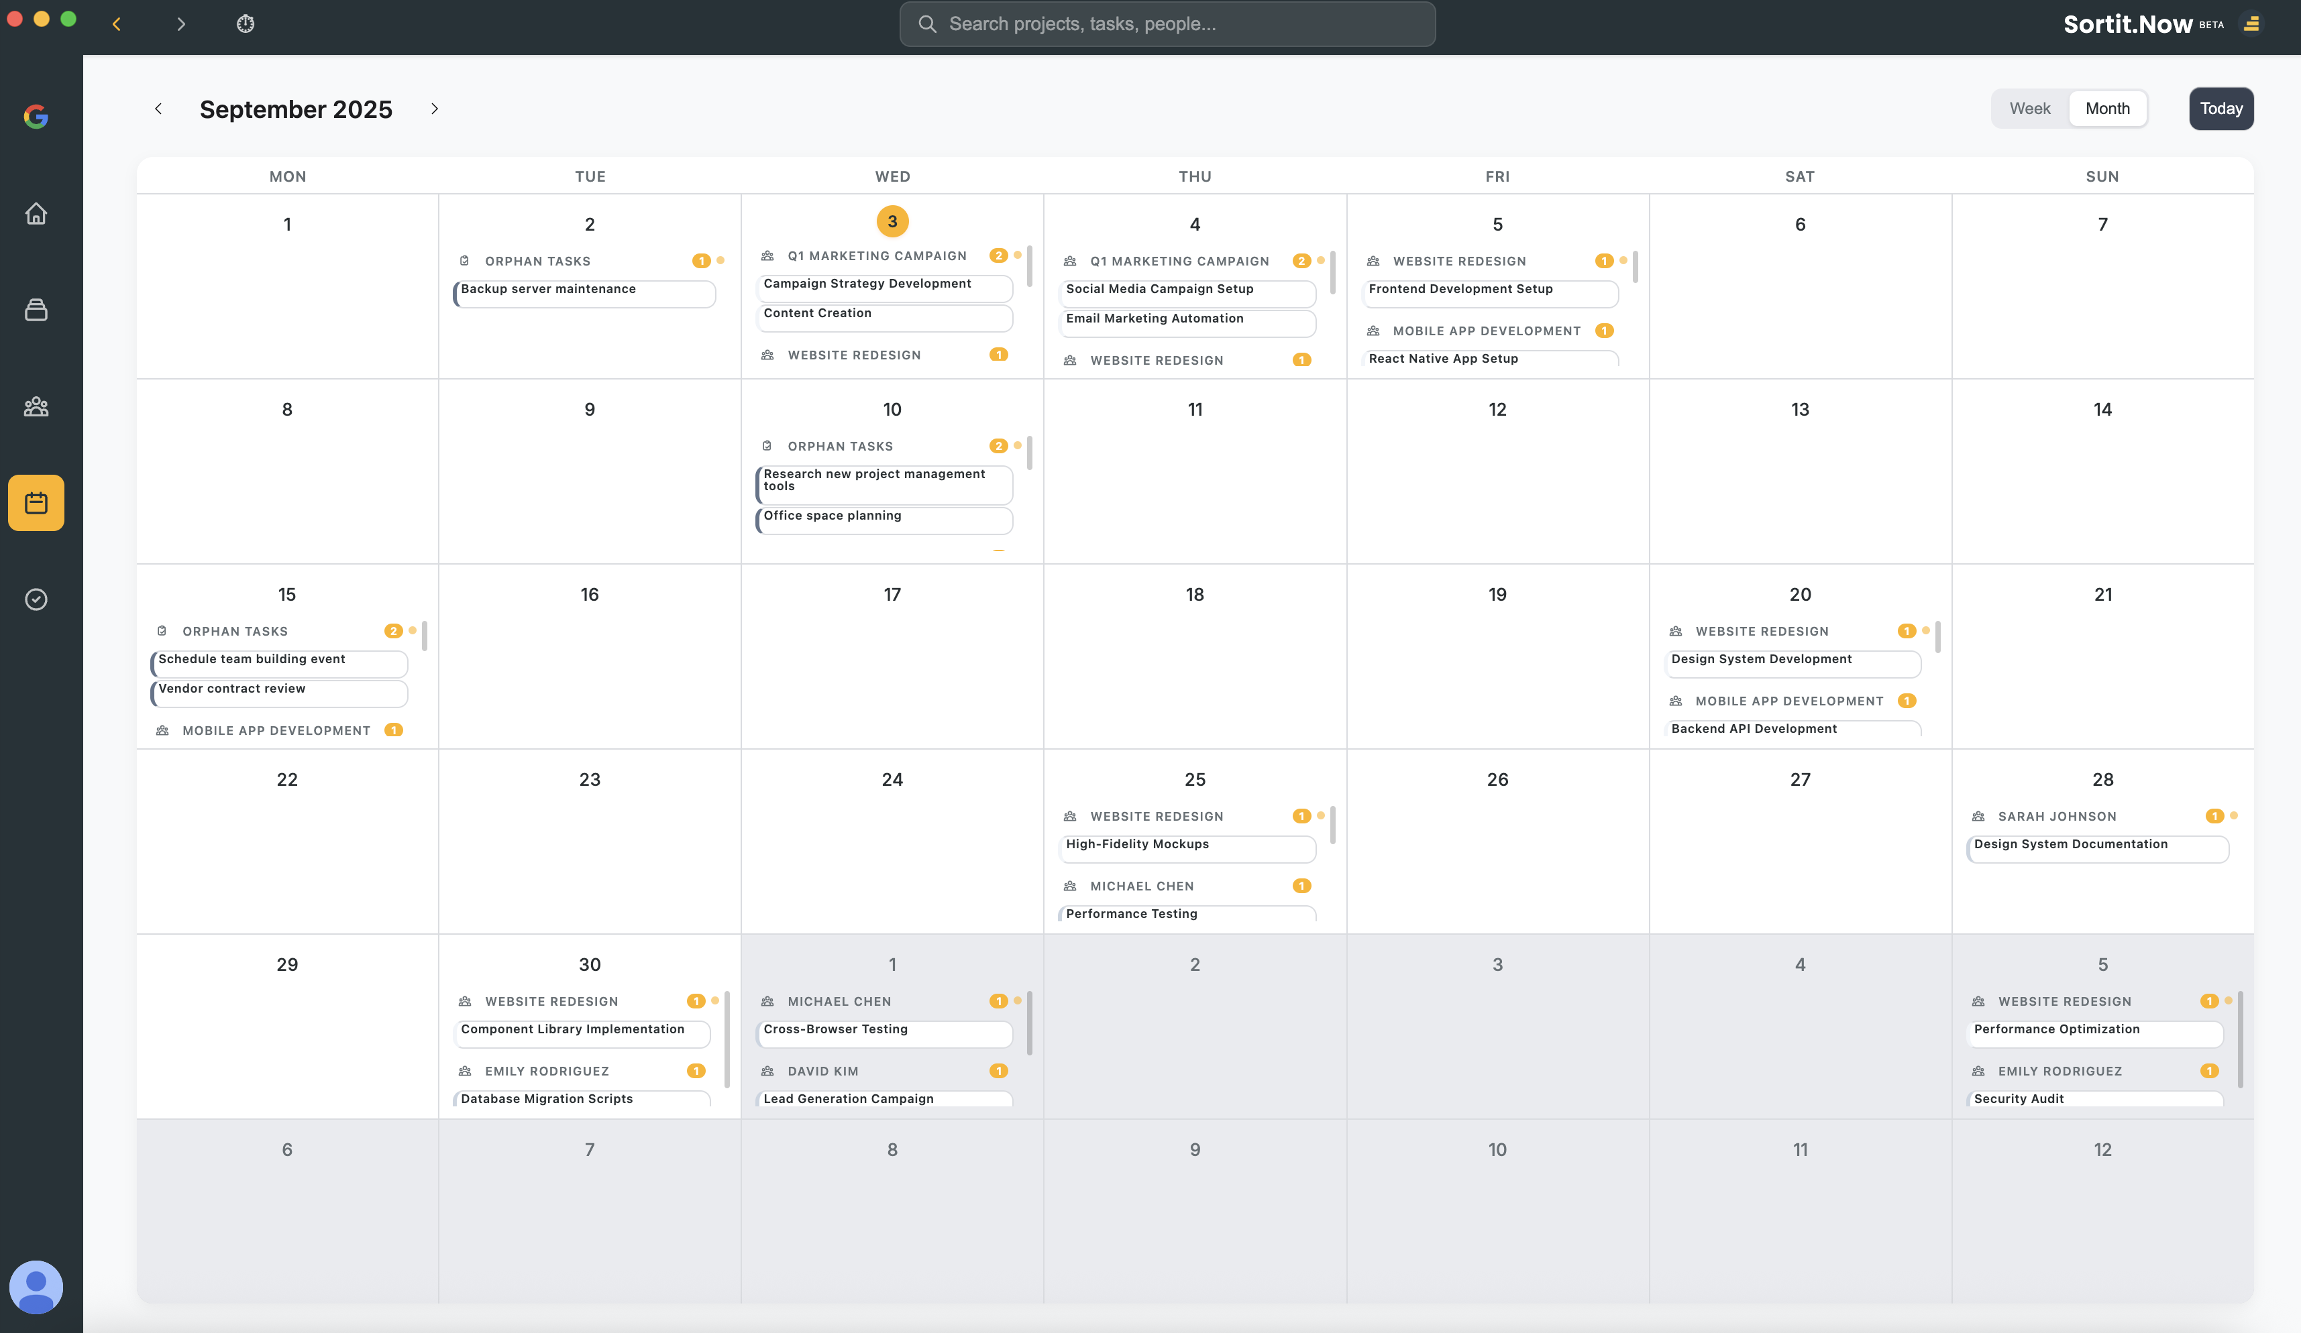The height and width of the screenshot is (1333, 2301).
Task: Click the timer icon in title bar
Action: (246, 23)
